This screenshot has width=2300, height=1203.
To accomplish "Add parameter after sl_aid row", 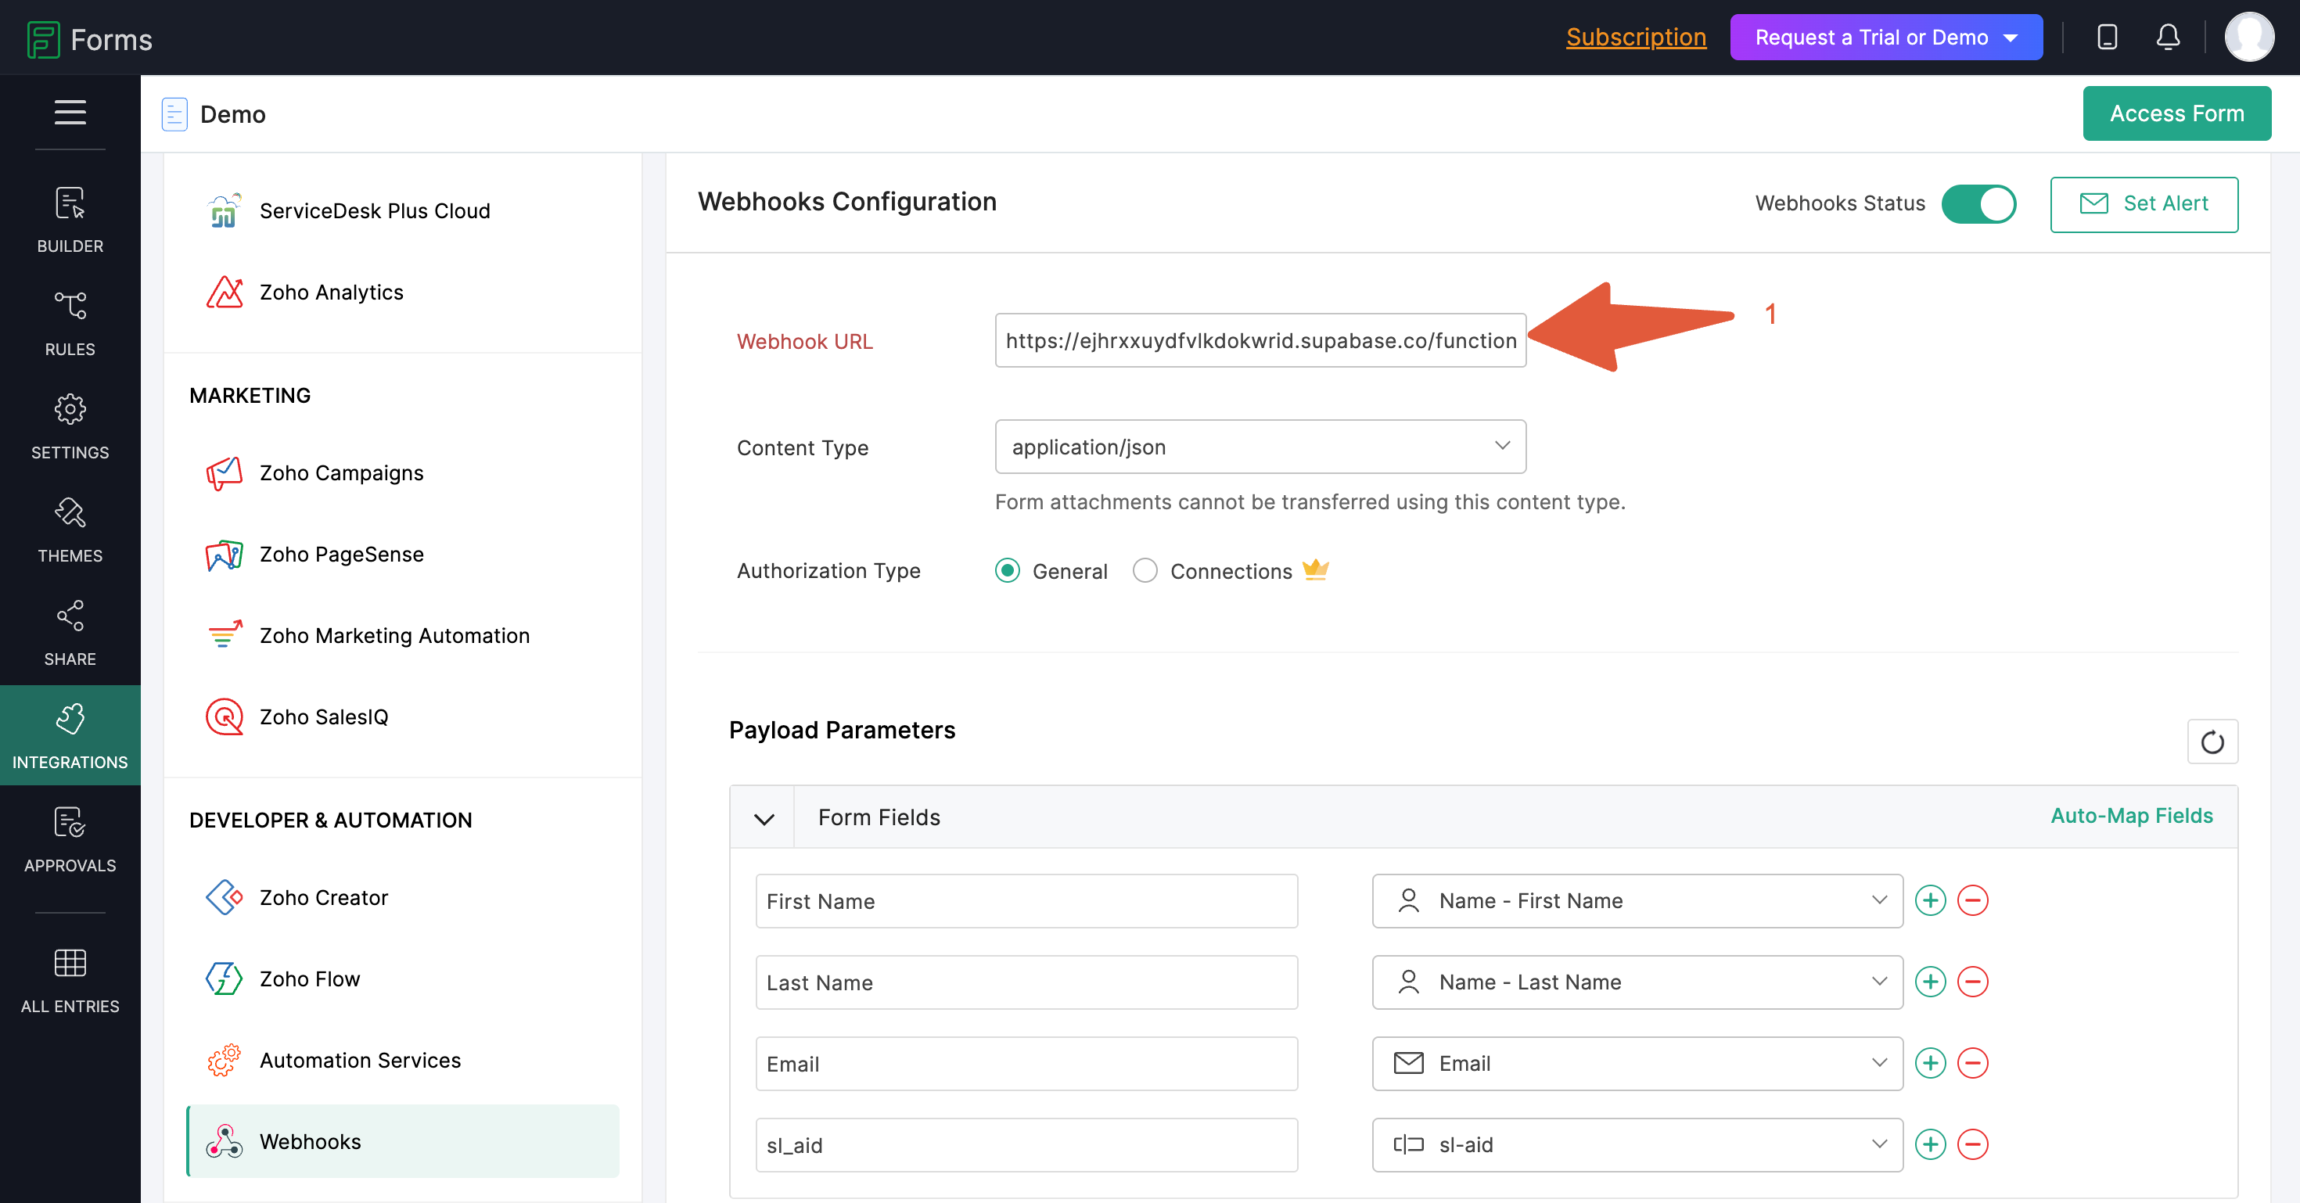I will 1931,1144.
